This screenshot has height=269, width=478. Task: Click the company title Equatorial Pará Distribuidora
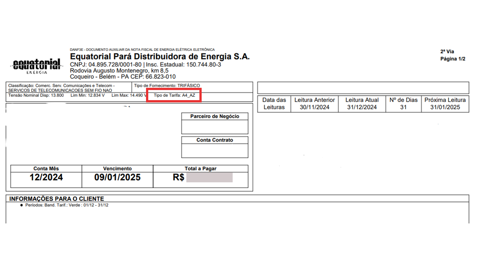point(159,57)
